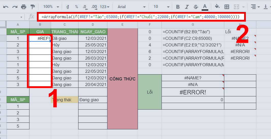Click the Undo arrow icon
The height and width of the screenshot is (139, 271).
coord(6,7)
